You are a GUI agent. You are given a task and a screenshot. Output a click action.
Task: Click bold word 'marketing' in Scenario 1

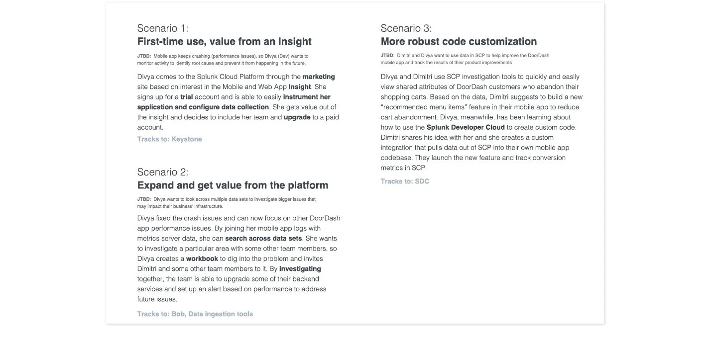(x=319, y=77)
